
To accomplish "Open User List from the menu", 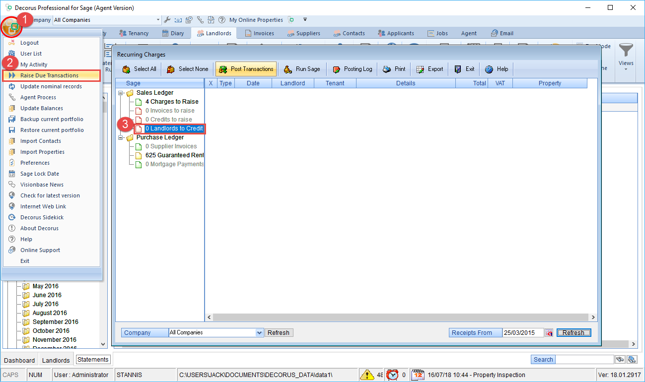I will (52, 54).
